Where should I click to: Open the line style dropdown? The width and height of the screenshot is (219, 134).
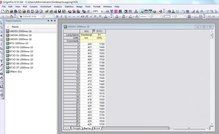(x=149, y=16)
